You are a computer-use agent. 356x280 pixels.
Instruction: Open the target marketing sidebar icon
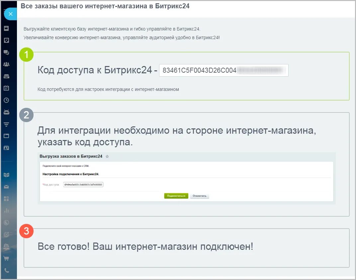[x=6, y=235]
